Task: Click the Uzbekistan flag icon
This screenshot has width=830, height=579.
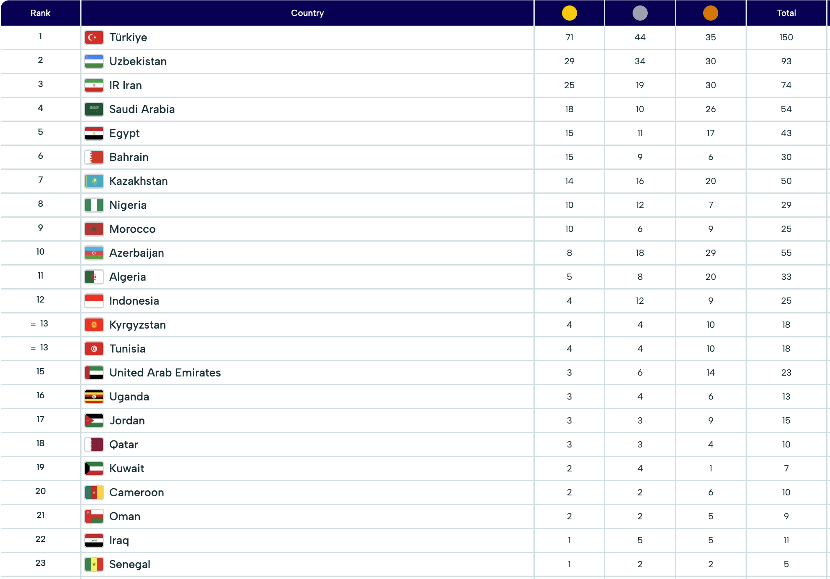Action: coord(94,61)
